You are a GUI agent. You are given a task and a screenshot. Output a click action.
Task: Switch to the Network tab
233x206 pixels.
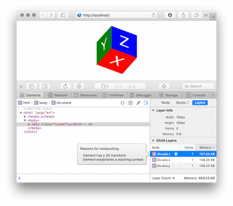pos(57,95)
